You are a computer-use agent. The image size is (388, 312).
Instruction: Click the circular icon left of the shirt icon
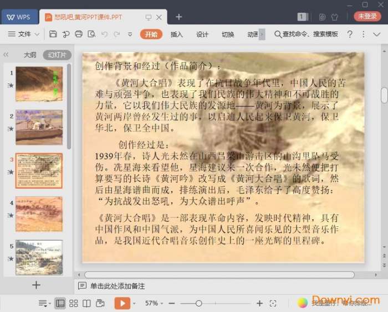tap(322, 17)
